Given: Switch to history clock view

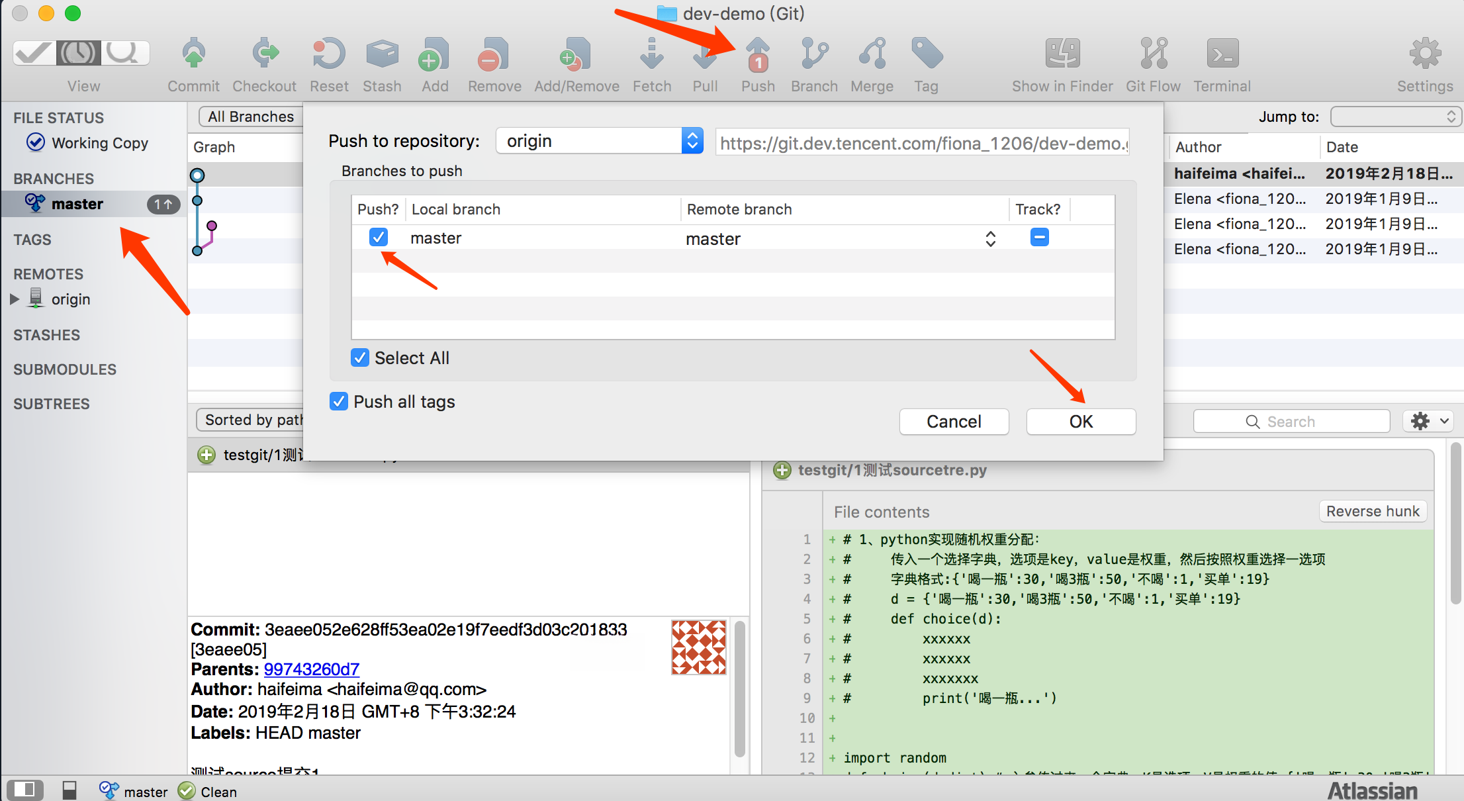Looking at the screenshot, I should point(79,52).
